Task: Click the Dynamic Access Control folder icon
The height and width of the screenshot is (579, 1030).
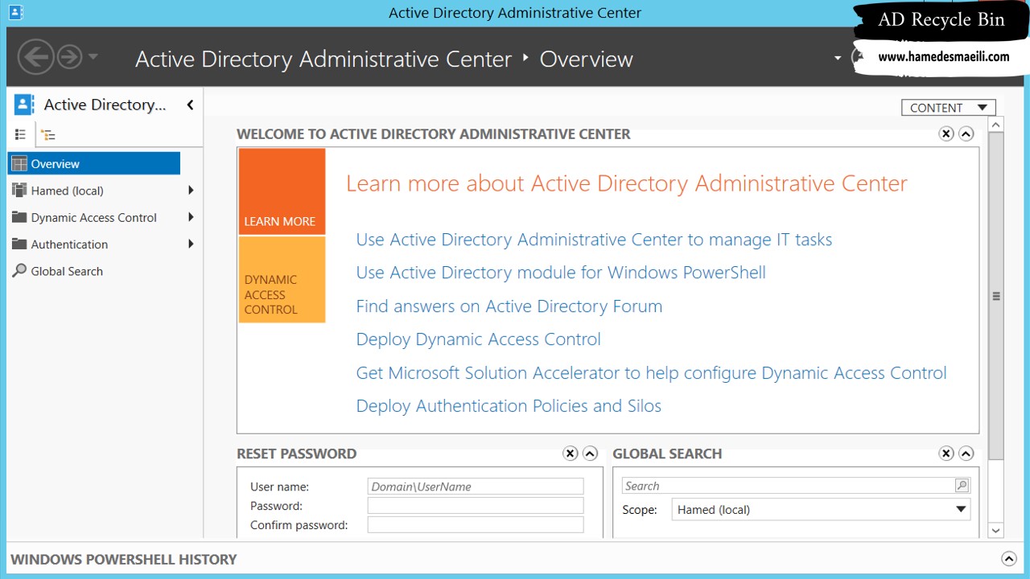Action: pos(19,217)
